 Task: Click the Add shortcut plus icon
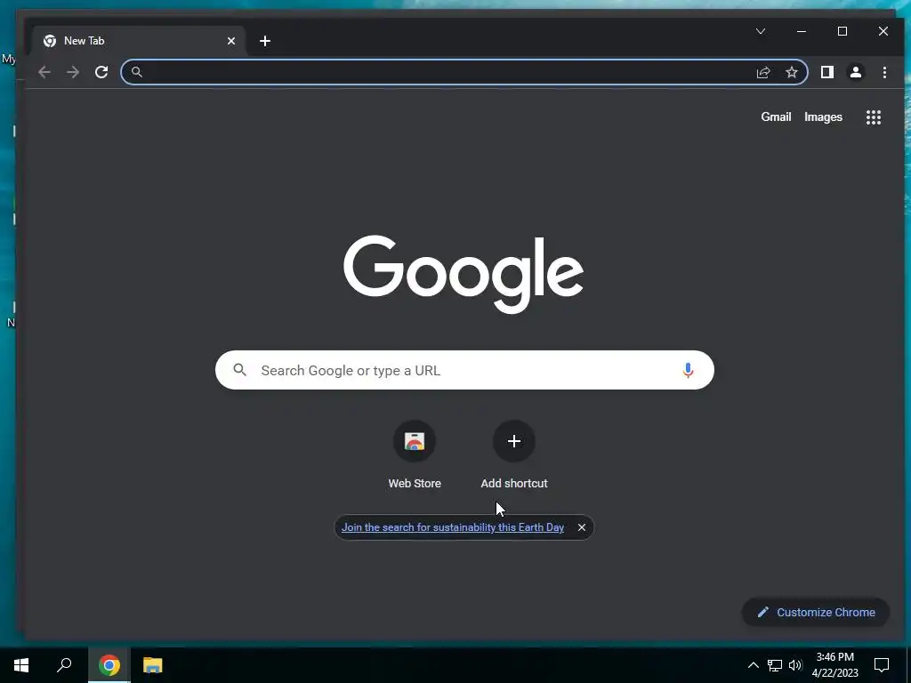[x=513, y=441]
